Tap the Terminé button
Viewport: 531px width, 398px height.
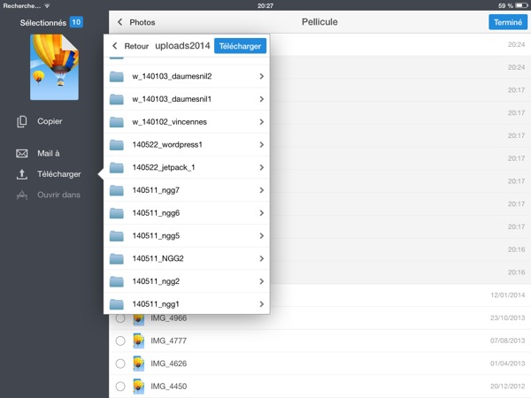(505, 21)
